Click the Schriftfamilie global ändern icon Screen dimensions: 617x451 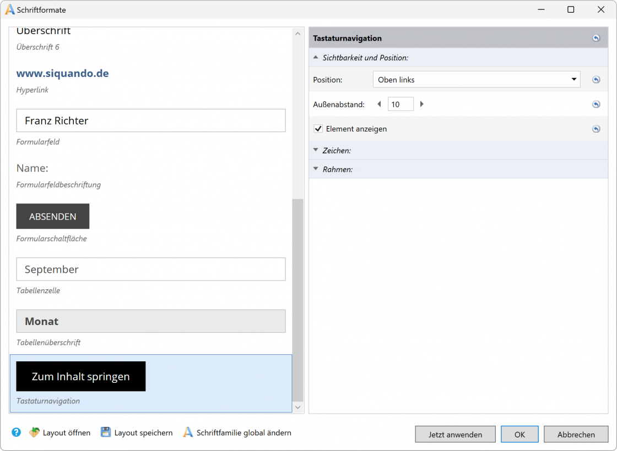click(188, 432)
